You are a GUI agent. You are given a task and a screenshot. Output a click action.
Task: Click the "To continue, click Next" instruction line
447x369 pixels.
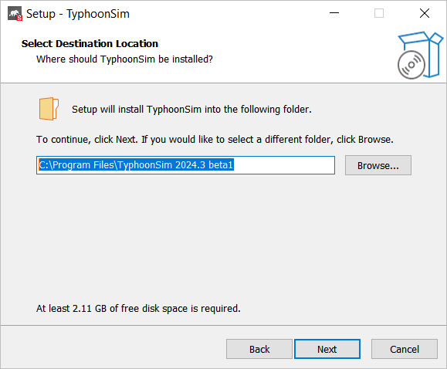(215, 140)
